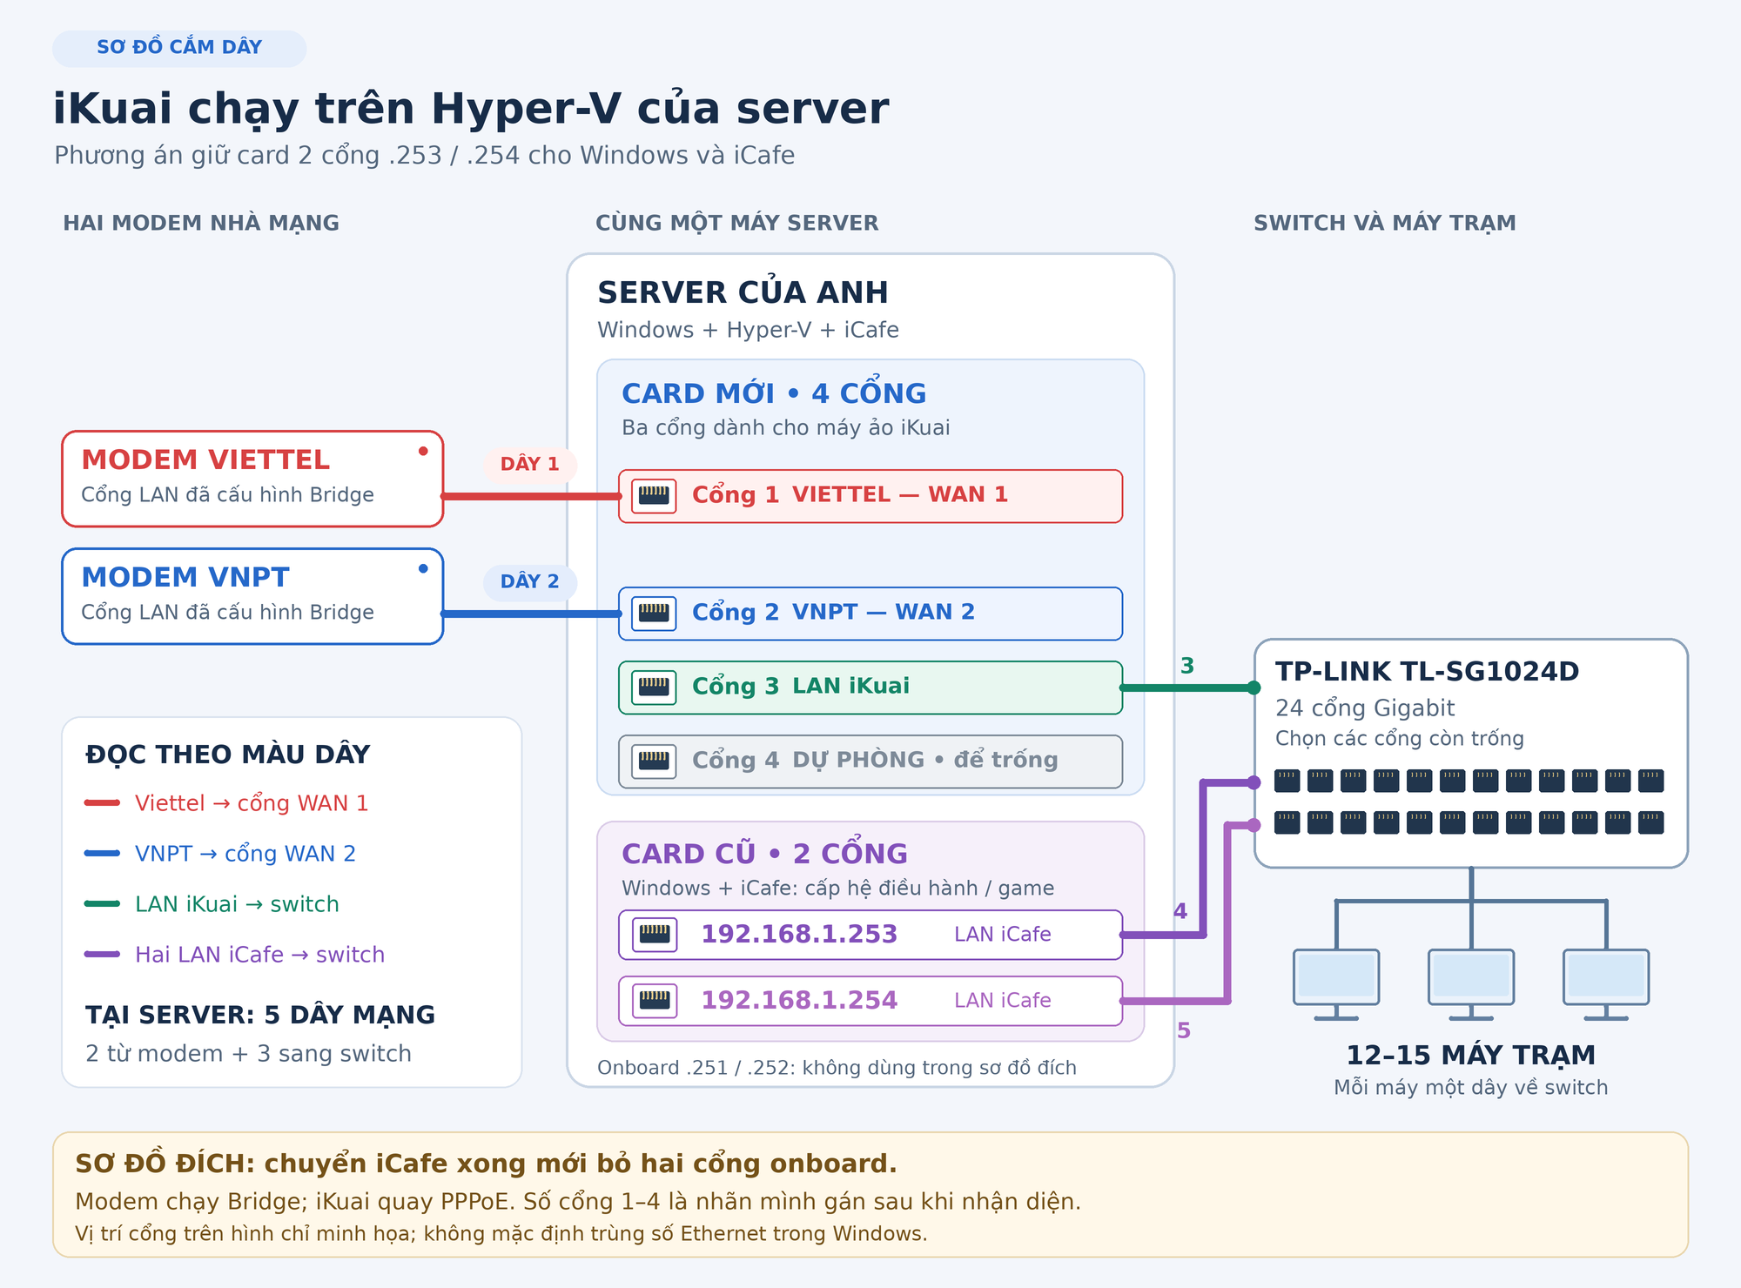The width and height of the screenshot is (1741, 1288).
Task: Click the 'VNPT — WAN 2' label
Action: [884, 613]
